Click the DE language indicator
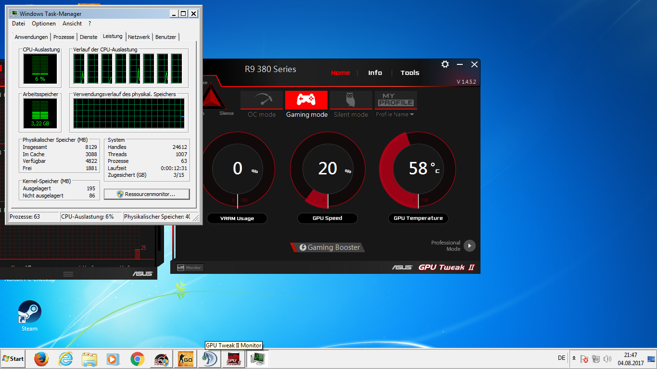Viewport: 657px width, 369px height. 561,358
